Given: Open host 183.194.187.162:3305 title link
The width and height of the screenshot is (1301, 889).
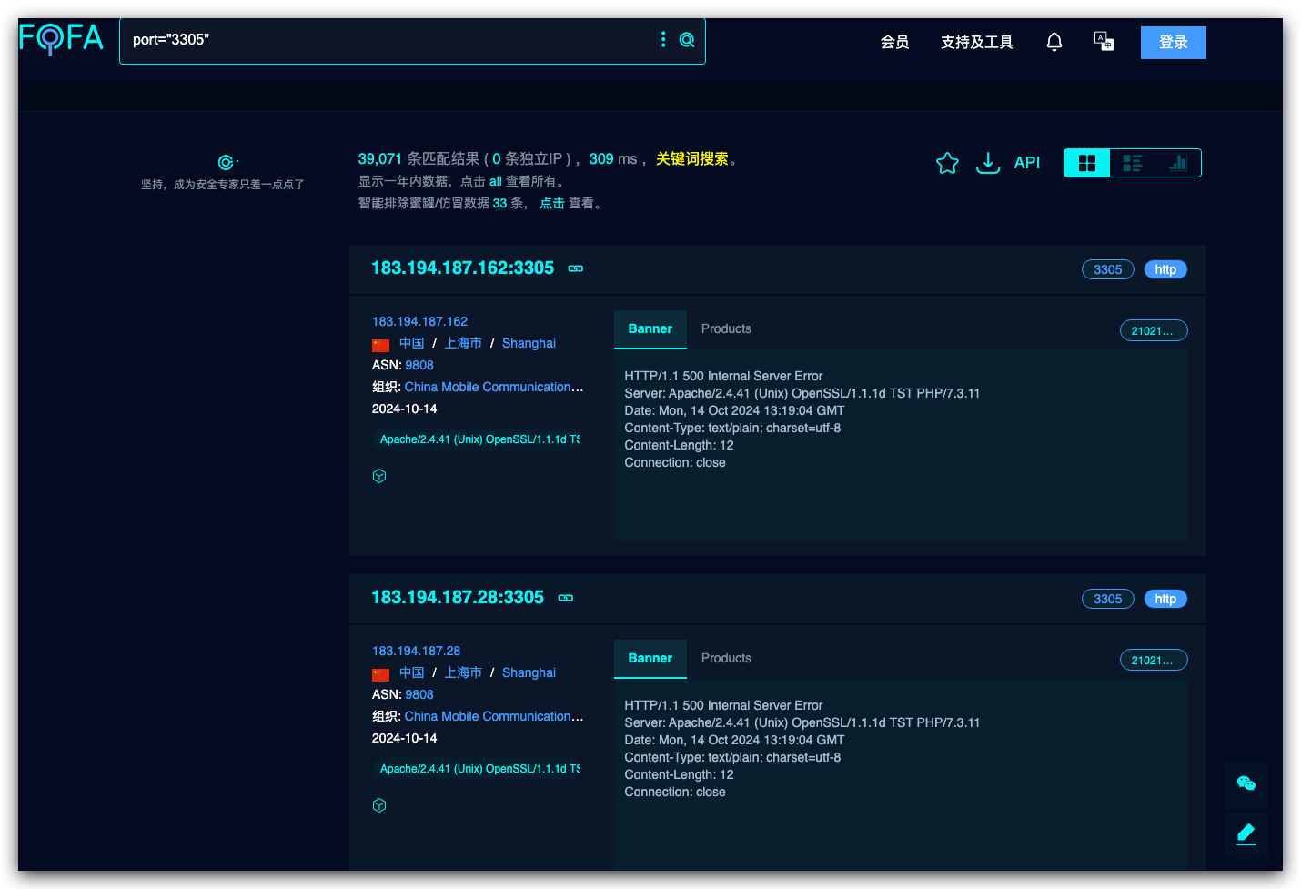Looking at the screenshot, I should 462,268.
